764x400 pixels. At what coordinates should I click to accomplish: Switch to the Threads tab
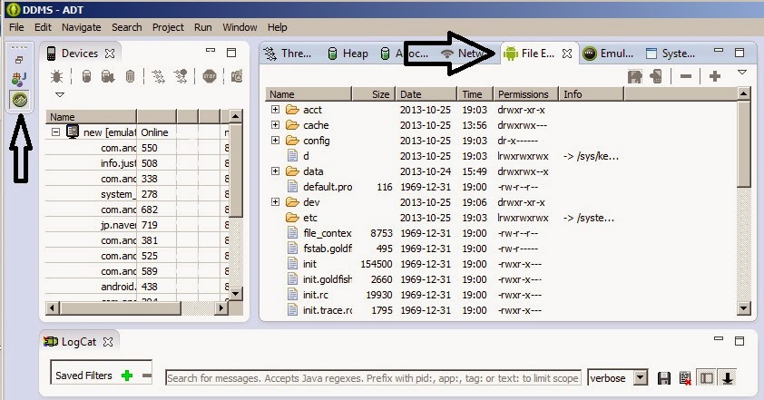288,54
